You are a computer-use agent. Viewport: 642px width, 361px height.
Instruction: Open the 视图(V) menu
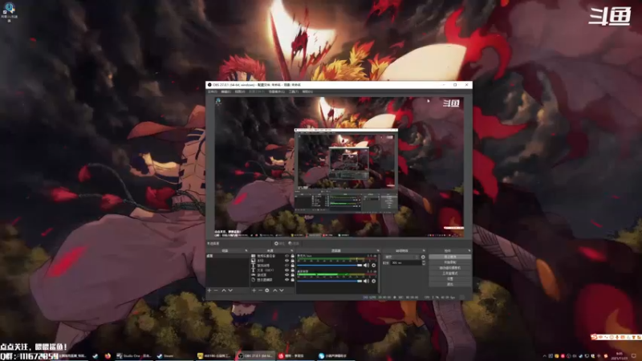point(240,91)
